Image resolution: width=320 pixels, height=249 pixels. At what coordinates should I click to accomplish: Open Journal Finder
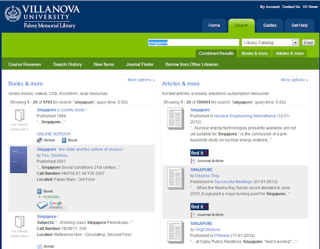coord(140,64)
